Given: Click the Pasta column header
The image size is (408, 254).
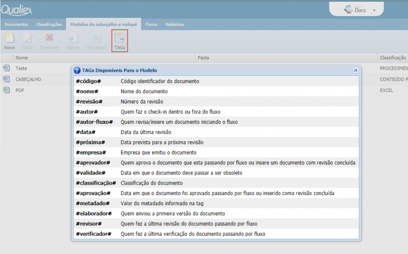Looking at the screenshot, I should point(204,58).
